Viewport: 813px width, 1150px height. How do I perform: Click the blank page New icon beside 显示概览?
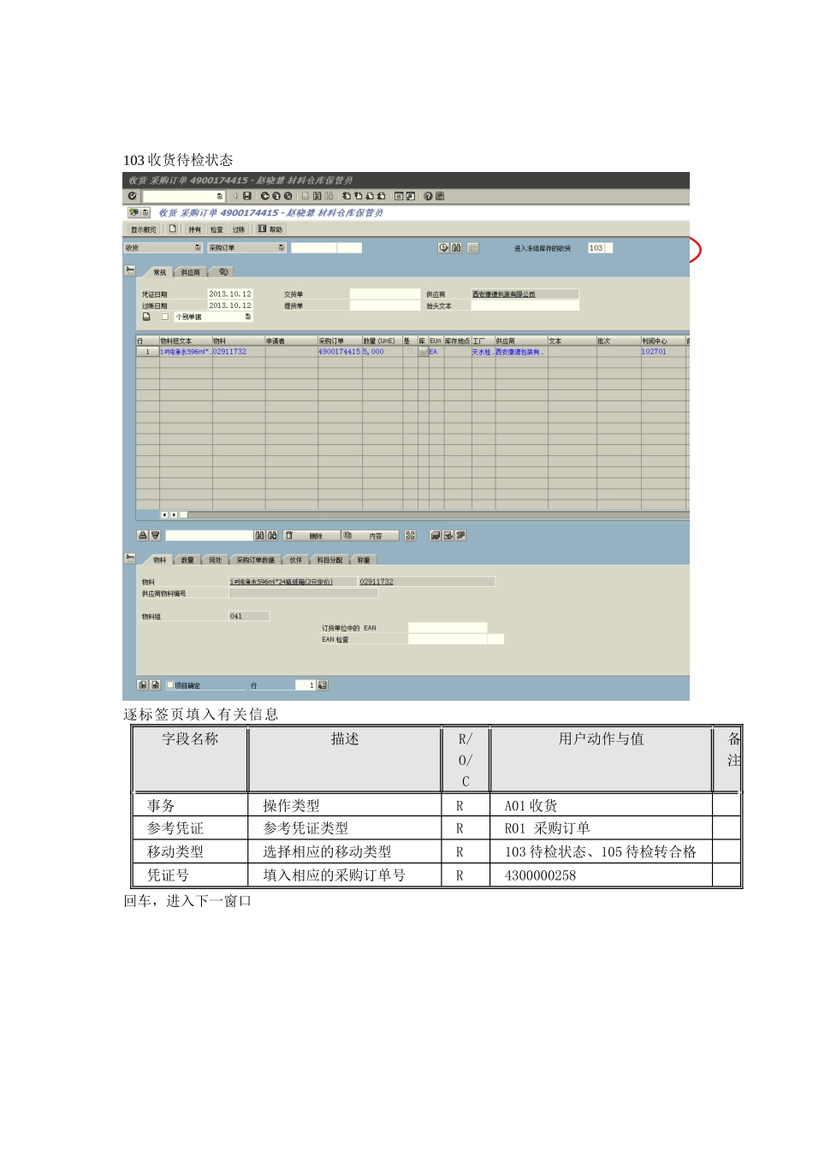[172, 228]
